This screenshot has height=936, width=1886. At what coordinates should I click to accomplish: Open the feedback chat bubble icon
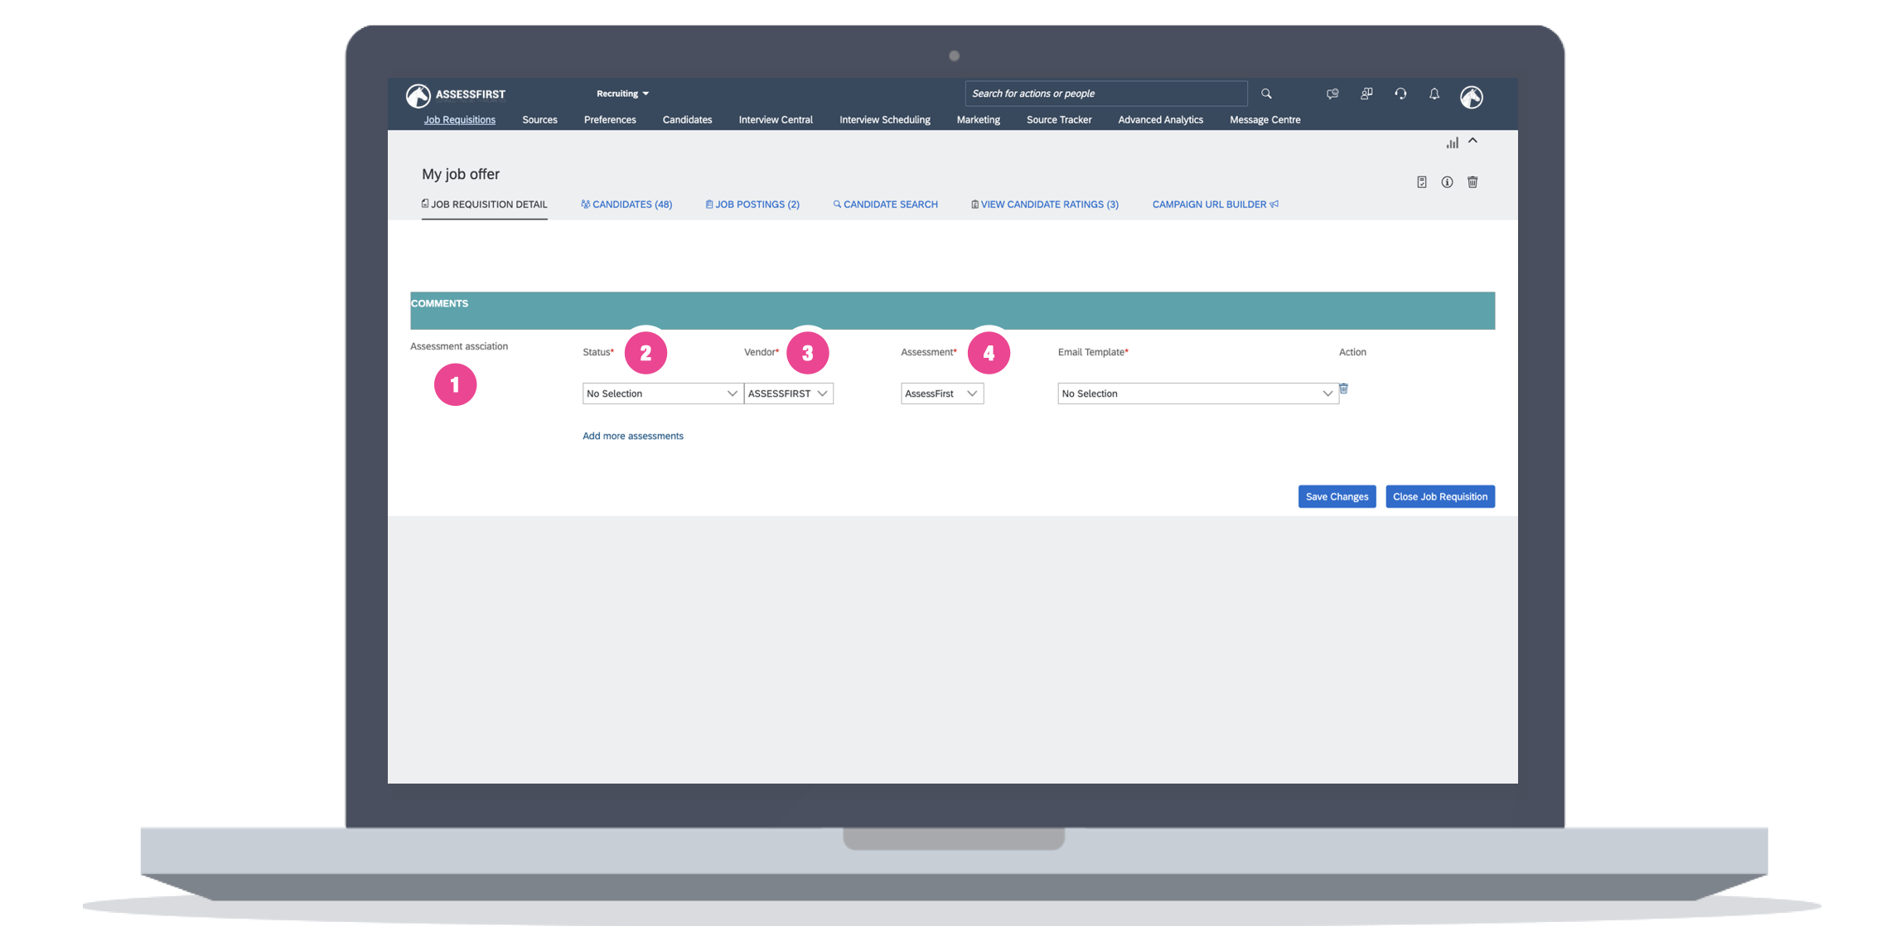[1332, 94]
